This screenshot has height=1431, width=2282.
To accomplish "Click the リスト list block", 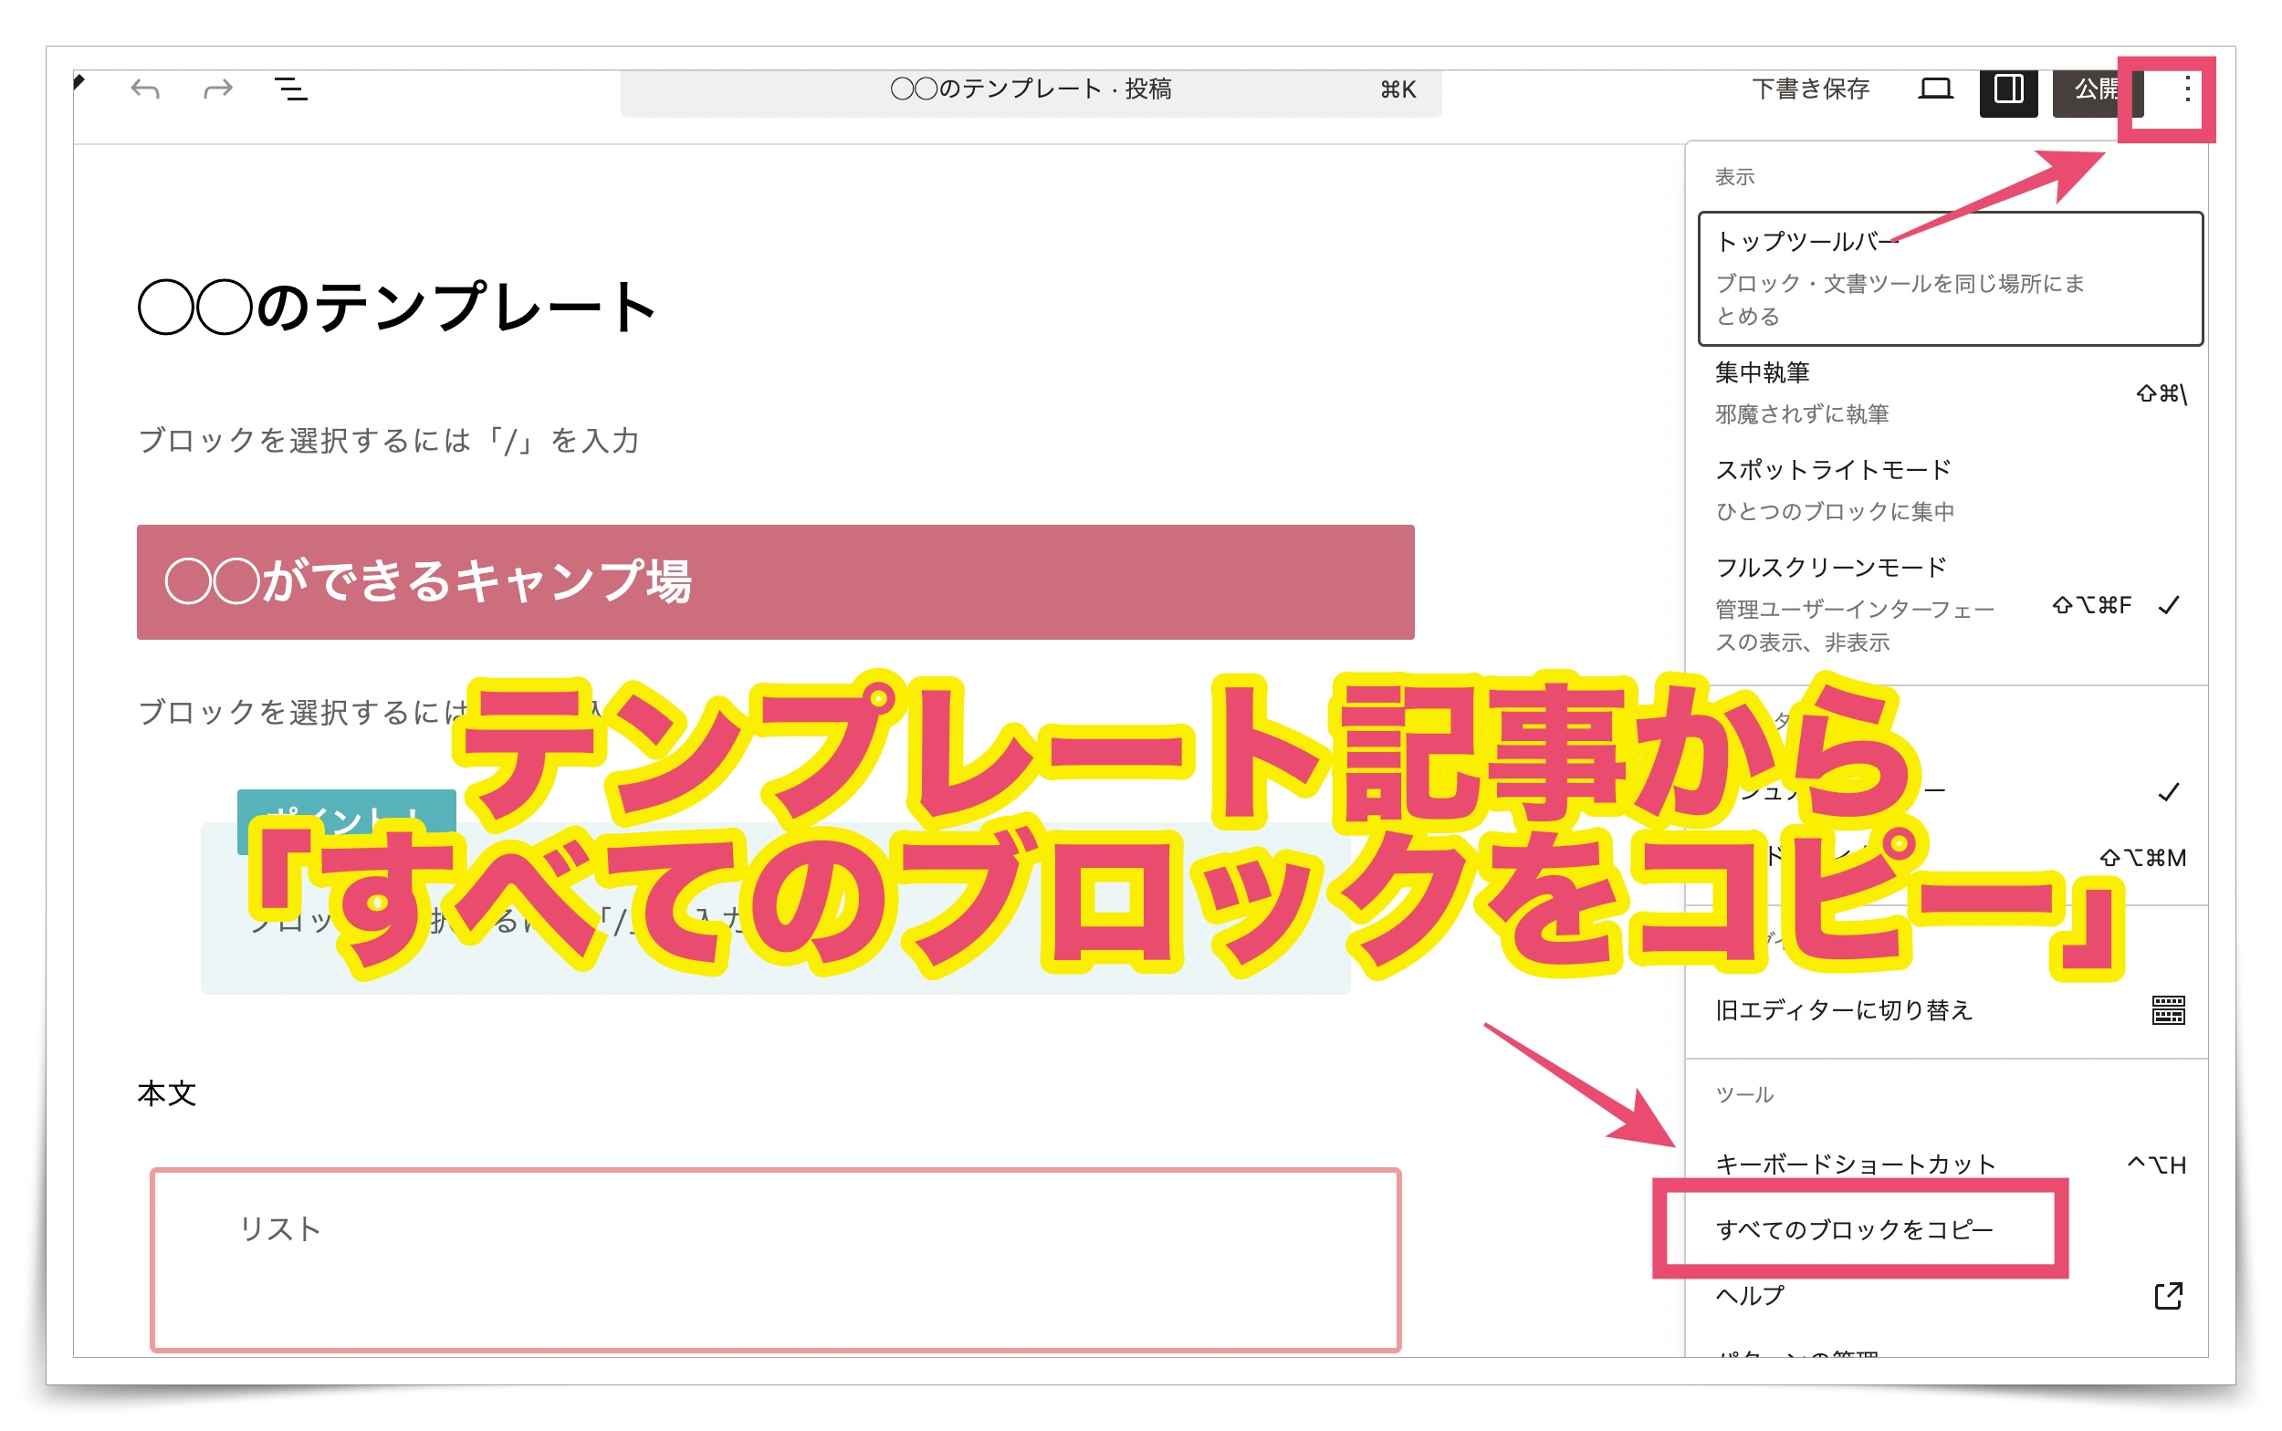I will coord(775,1259).
